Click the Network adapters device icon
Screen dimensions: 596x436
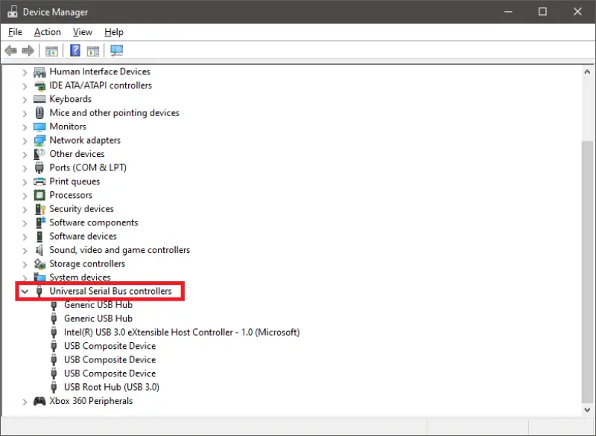tap(39, 140)
